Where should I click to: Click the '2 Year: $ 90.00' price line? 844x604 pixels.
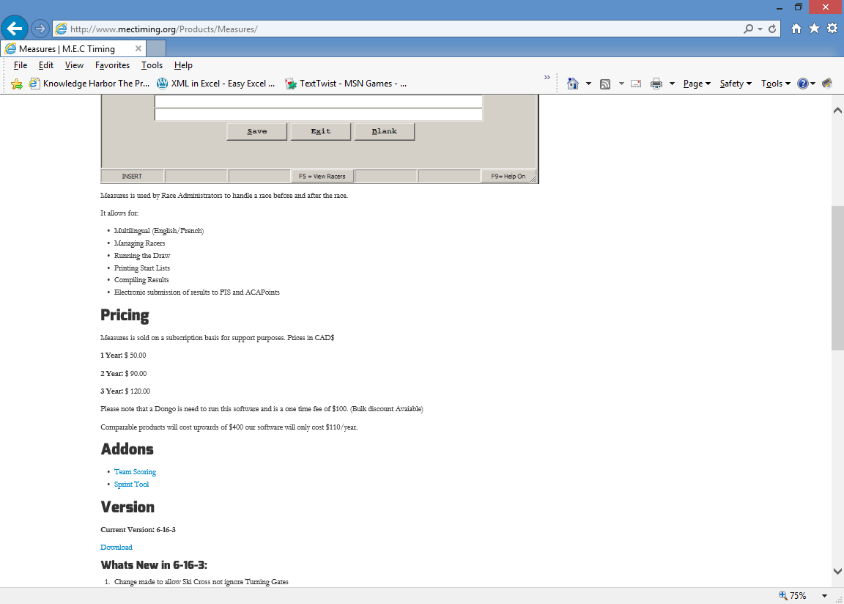point(124,373)
